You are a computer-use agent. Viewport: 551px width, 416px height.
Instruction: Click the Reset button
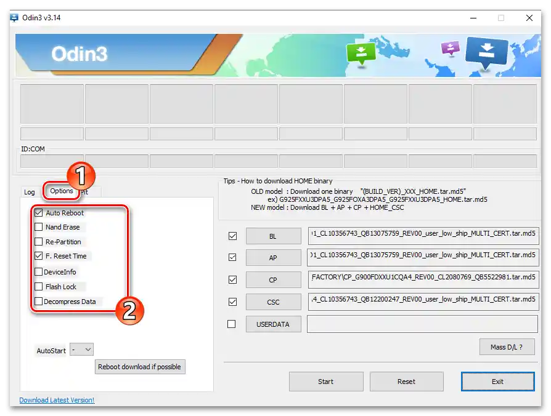click(407, 382)
